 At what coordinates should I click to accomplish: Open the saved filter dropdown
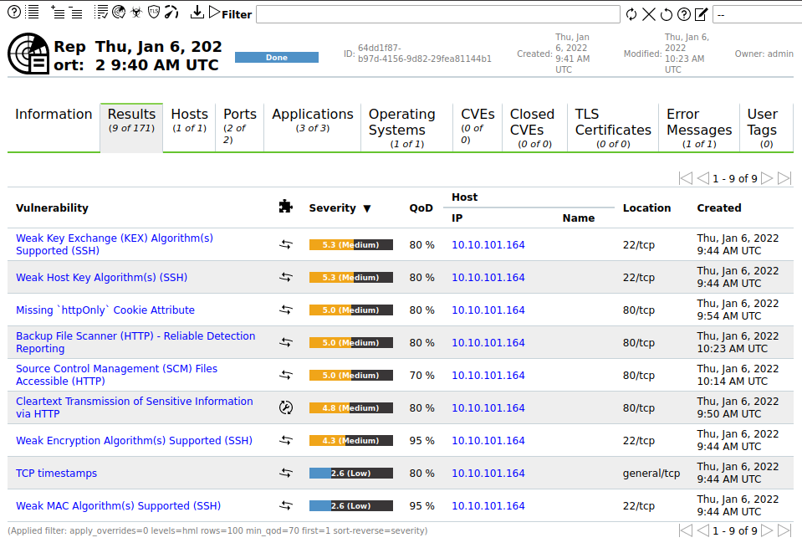pos(757,14)
